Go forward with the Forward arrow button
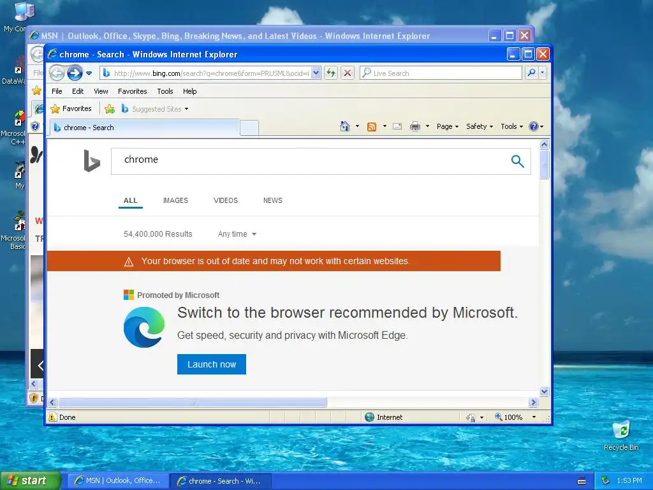Viewport: 653px width, 490px height. pos(75,73)
